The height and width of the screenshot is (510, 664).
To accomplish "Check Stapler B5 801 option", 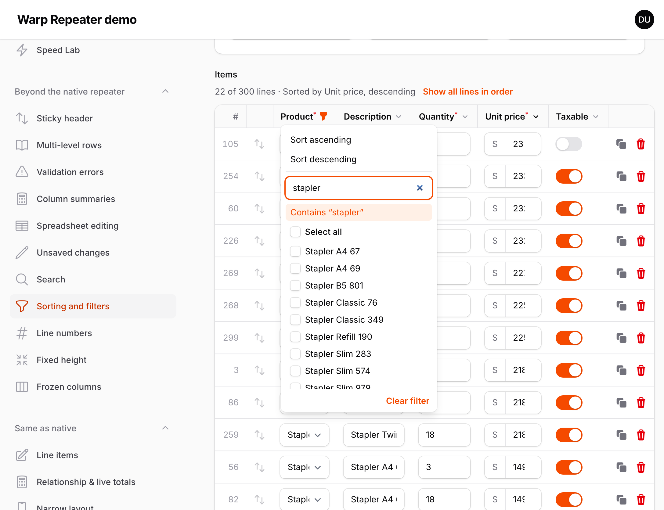I will point(295,286).
